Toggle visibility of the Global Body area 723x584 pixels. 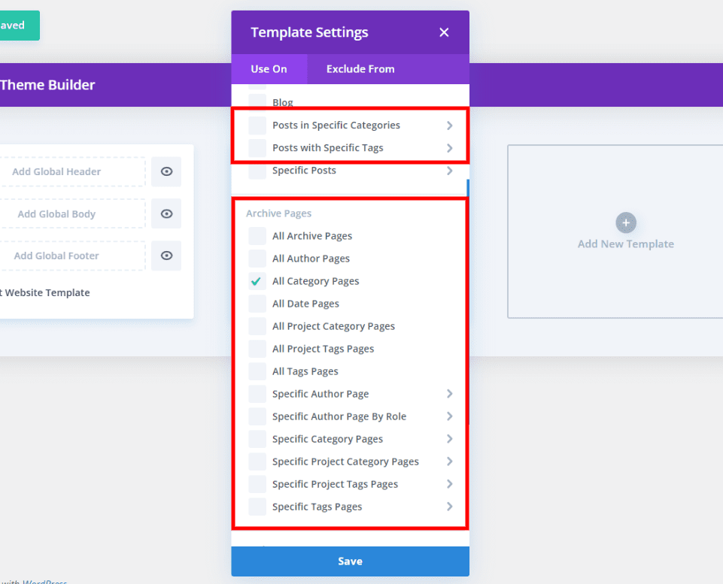[166, 213]
